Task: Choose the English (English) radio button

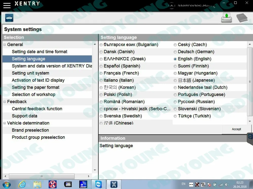Action: coord(175,59)
